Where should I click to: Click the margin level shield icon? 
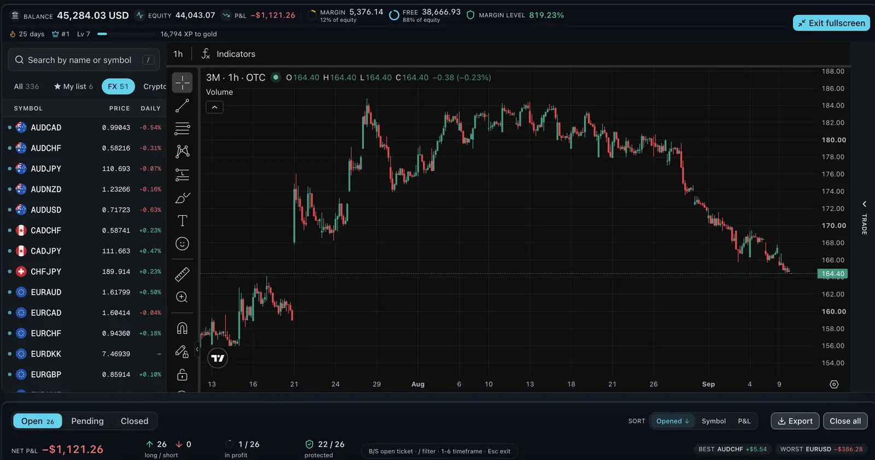470,15
